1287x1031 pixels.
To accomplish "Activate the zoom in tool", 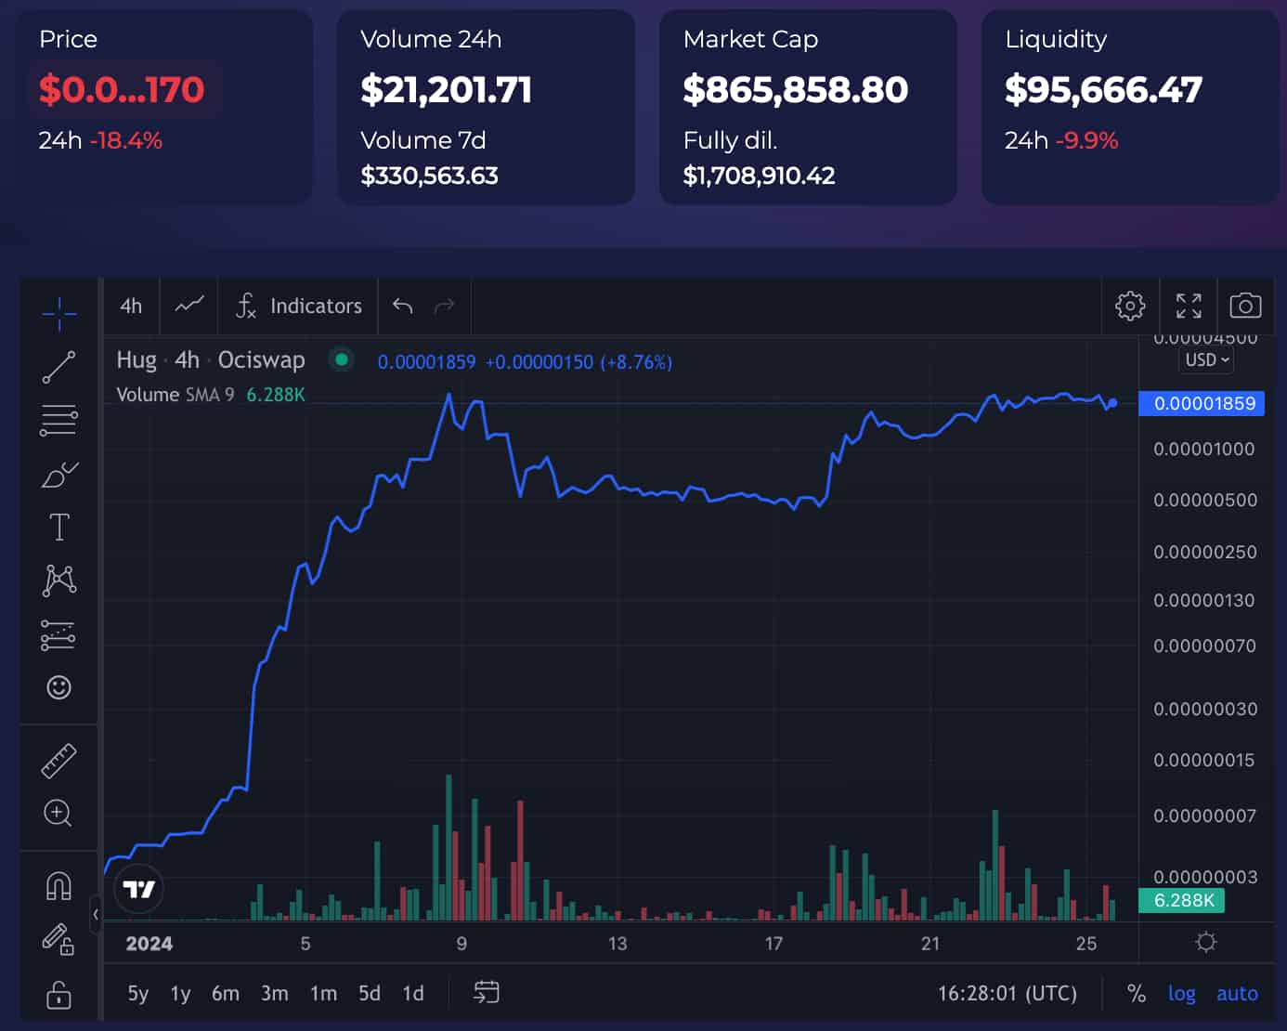I will click(58, 813).
